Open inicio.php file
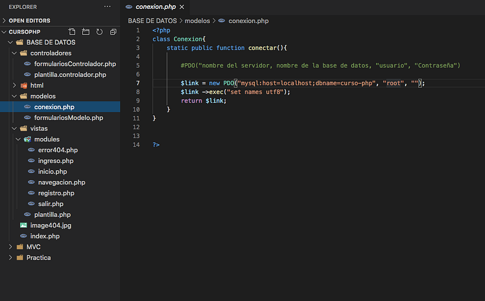The image size is (485, 301). point(60,171)
